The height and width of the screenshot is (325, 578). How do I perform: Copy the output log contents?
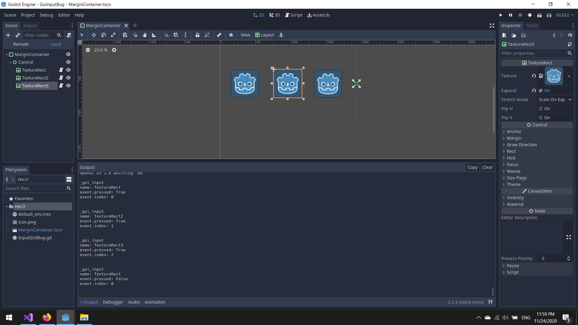tap(472, 167)
